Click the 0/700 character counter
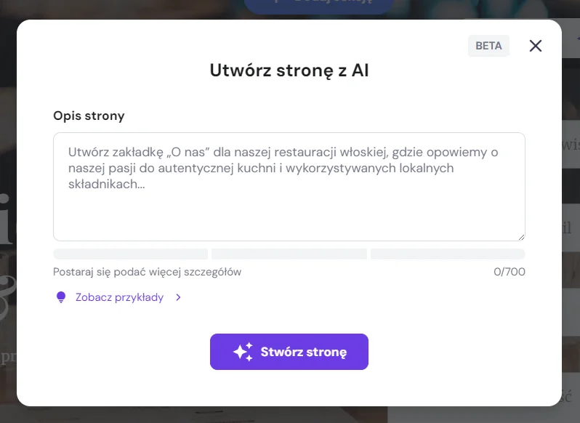The height and width of the screenshot is (423, 580). click(x=509, y=272)
